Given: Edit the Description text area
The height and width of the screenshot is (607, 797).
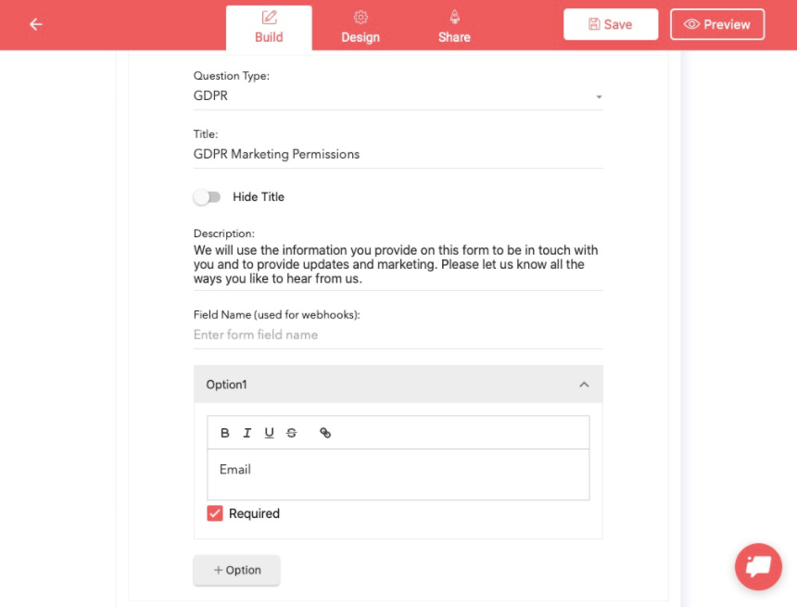Looking at the screenshot, I should click(398, 264).
